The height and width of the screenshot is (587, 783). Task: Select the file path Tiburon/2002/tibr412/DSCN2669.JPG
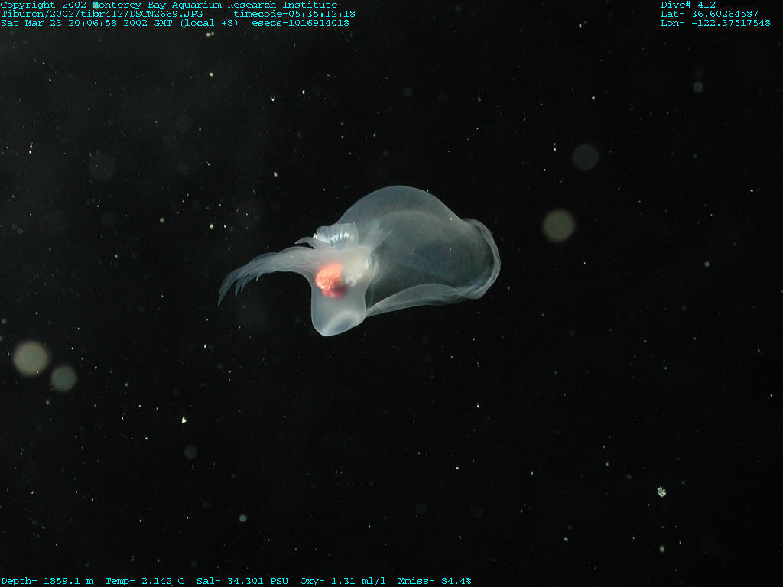[102, 14]
